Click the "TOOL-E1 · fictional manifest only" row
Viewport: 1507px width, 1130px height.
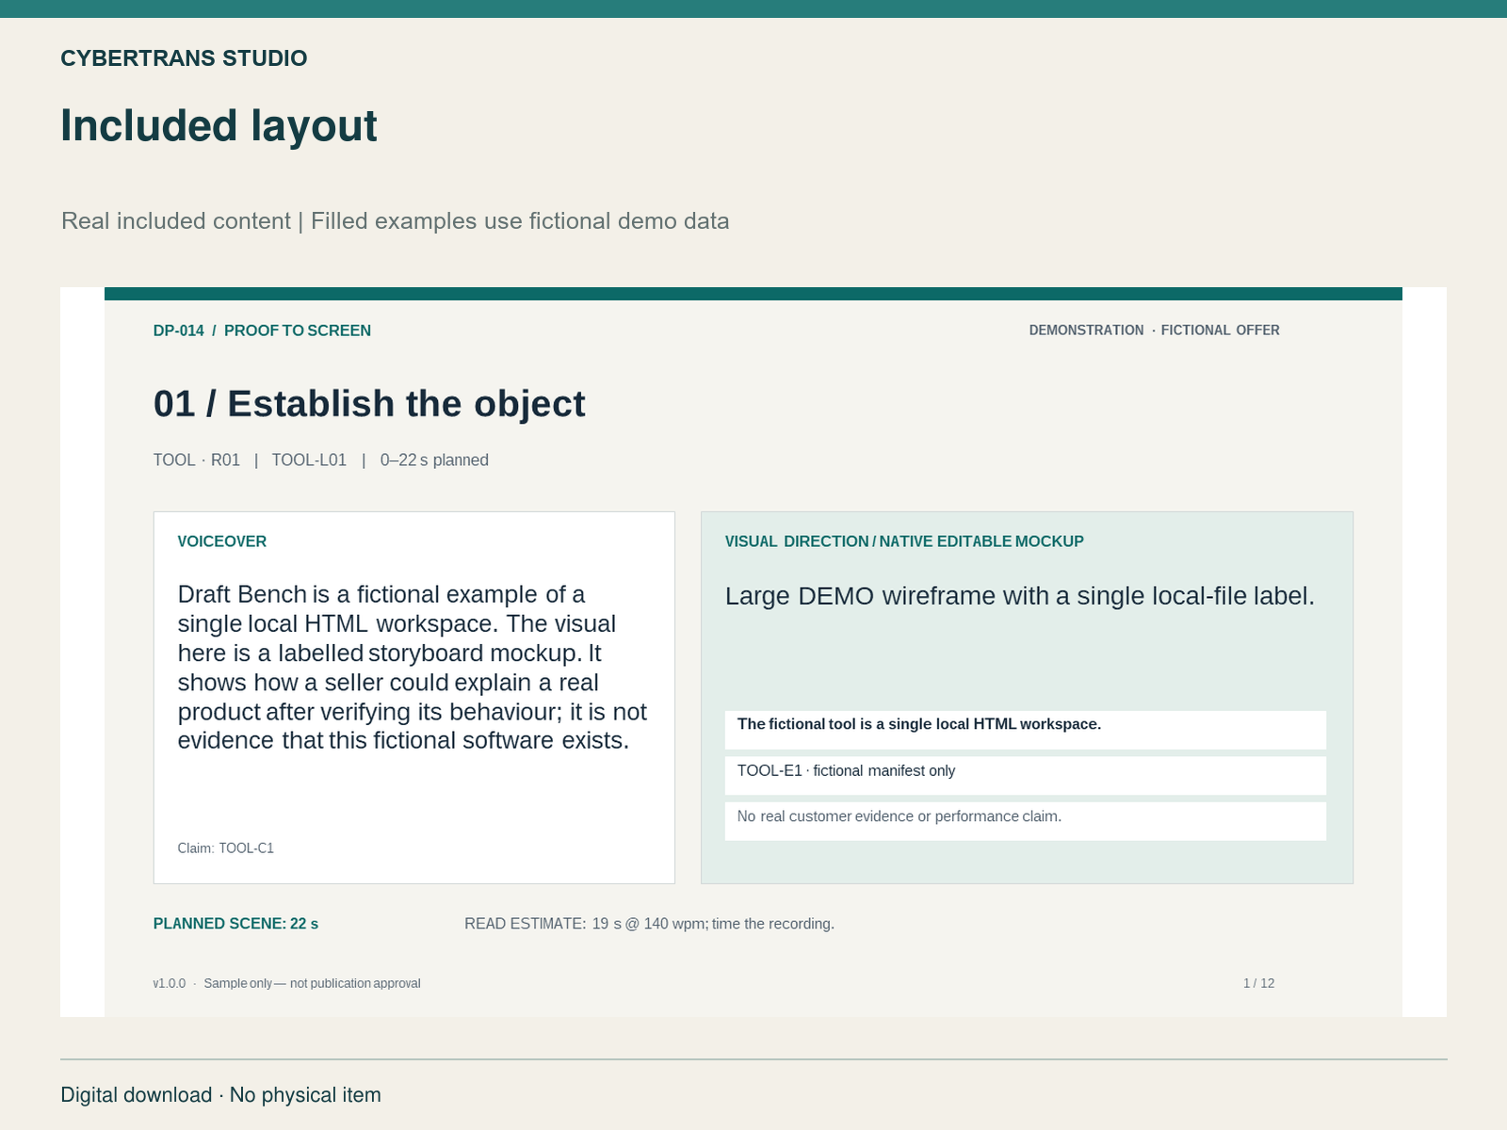click(x=1026, y=776)
